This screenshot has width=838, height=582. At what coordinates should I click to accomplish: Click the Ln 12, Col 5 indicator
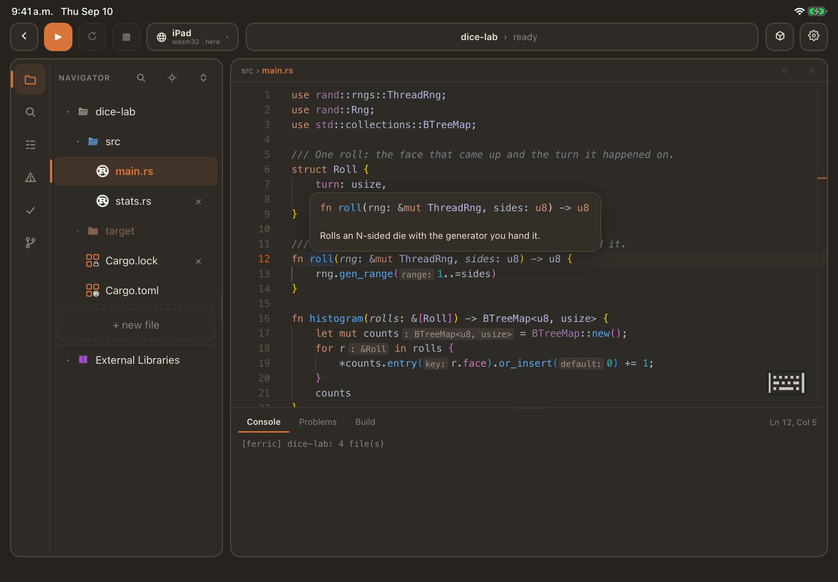(x=793, y=422)
